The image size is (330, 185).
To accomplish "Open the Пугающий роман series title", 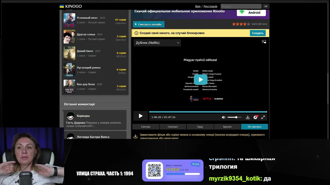I will (89, 68).
